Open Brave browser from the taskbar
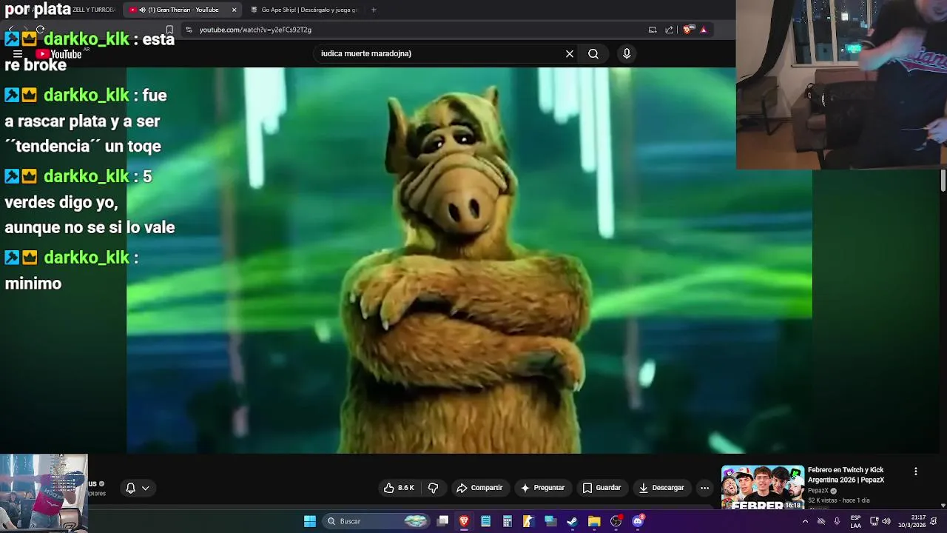 (x=464, y=521)
